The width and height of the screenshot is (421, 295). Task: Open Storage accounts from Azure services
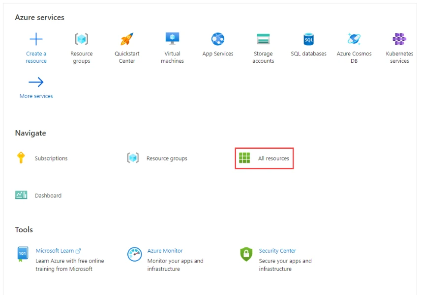pyautogui.click(x=263, y=39)
